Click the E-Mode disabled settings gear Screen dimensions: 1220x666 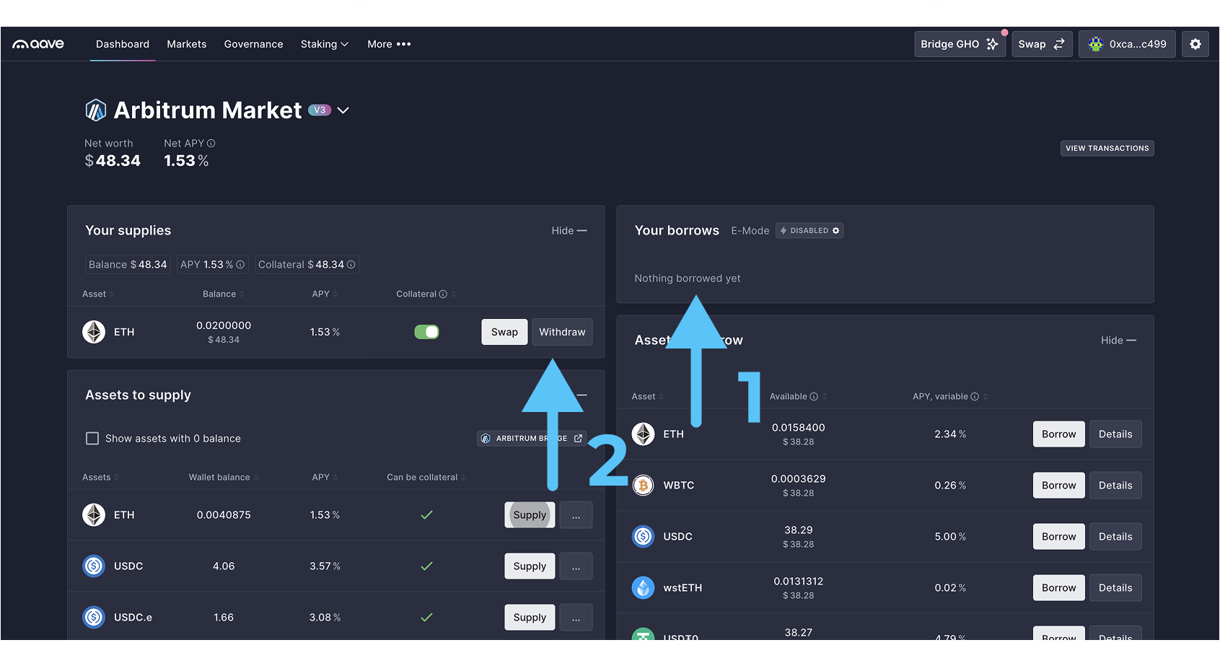tap(836, 231)
